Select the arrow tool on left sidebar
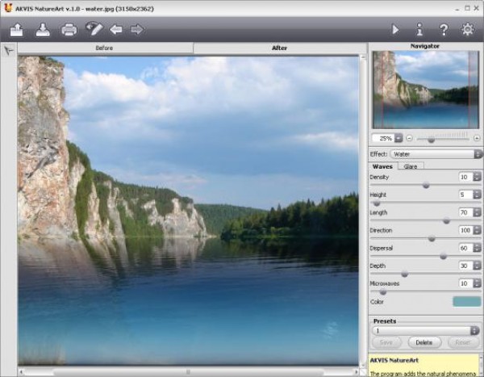Screen dimensions: 484x377 pyautogui.click(x=8, y=50)
